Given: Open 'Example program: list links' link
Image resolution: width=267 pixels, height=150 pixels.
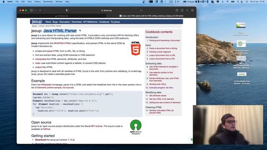Looking at the screenshot, I should tap(161, 88).
